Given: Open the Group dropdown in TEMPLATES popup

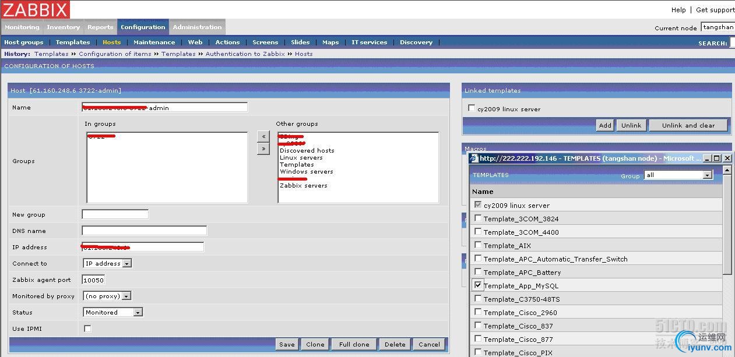Looking at the screenshot, I should tap(678, 175).
